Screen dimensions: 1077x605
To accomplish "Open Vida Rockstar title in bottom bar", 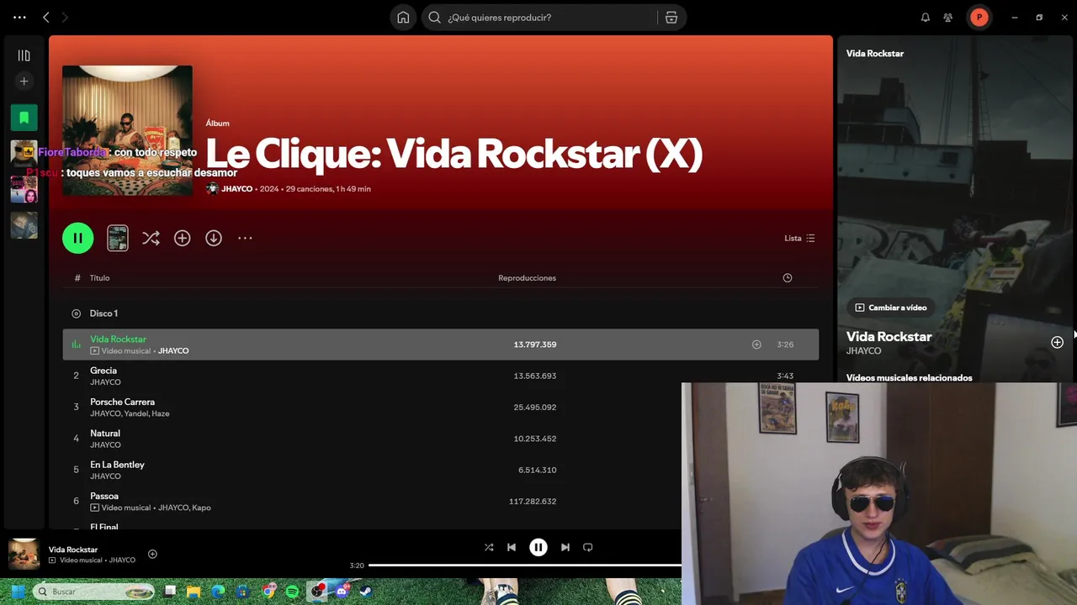I will coord(73,550).
